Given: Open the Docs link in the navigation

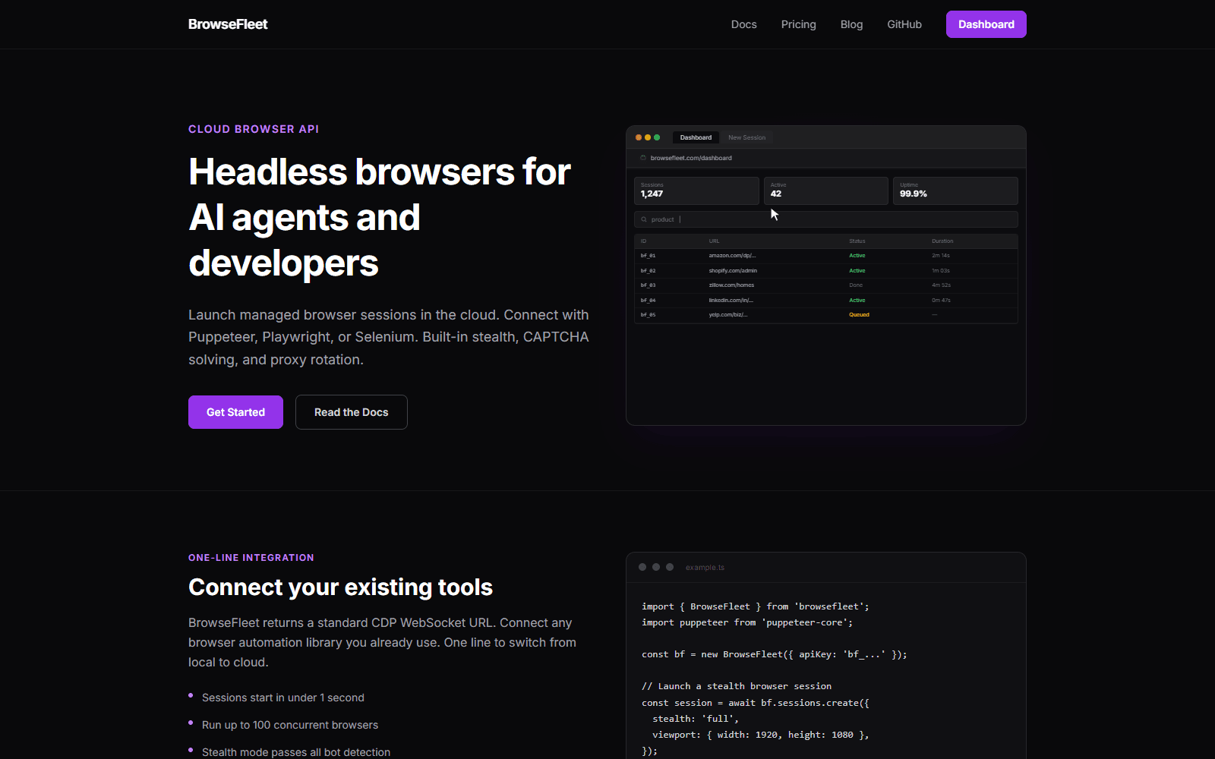Looking at the screenshot, I should [x=743, y=24].
